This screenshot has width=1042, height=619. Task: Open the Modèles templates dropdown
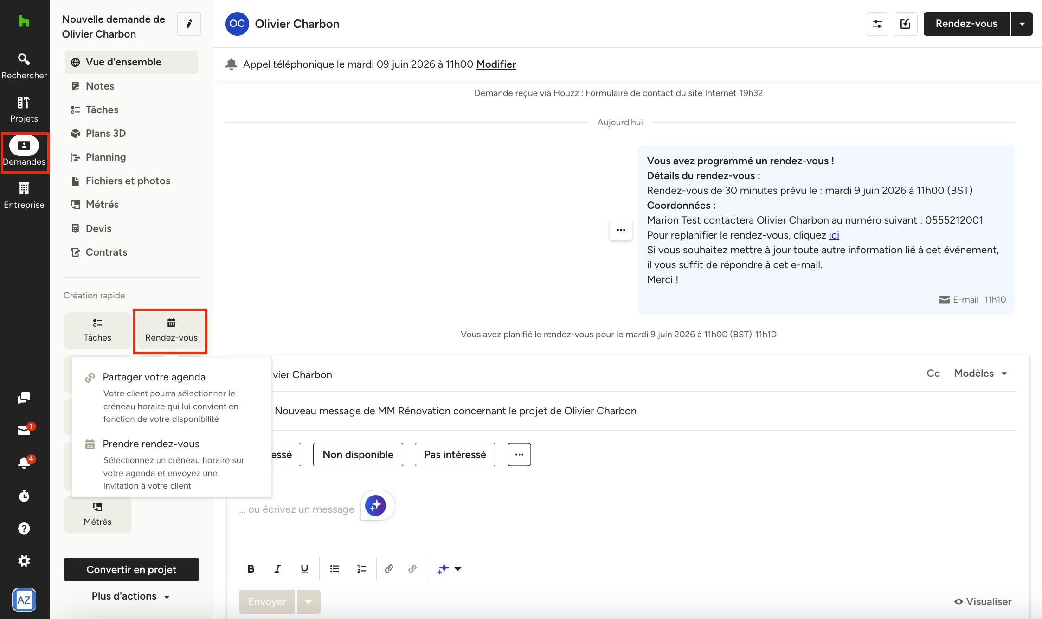tap(980, 374)
